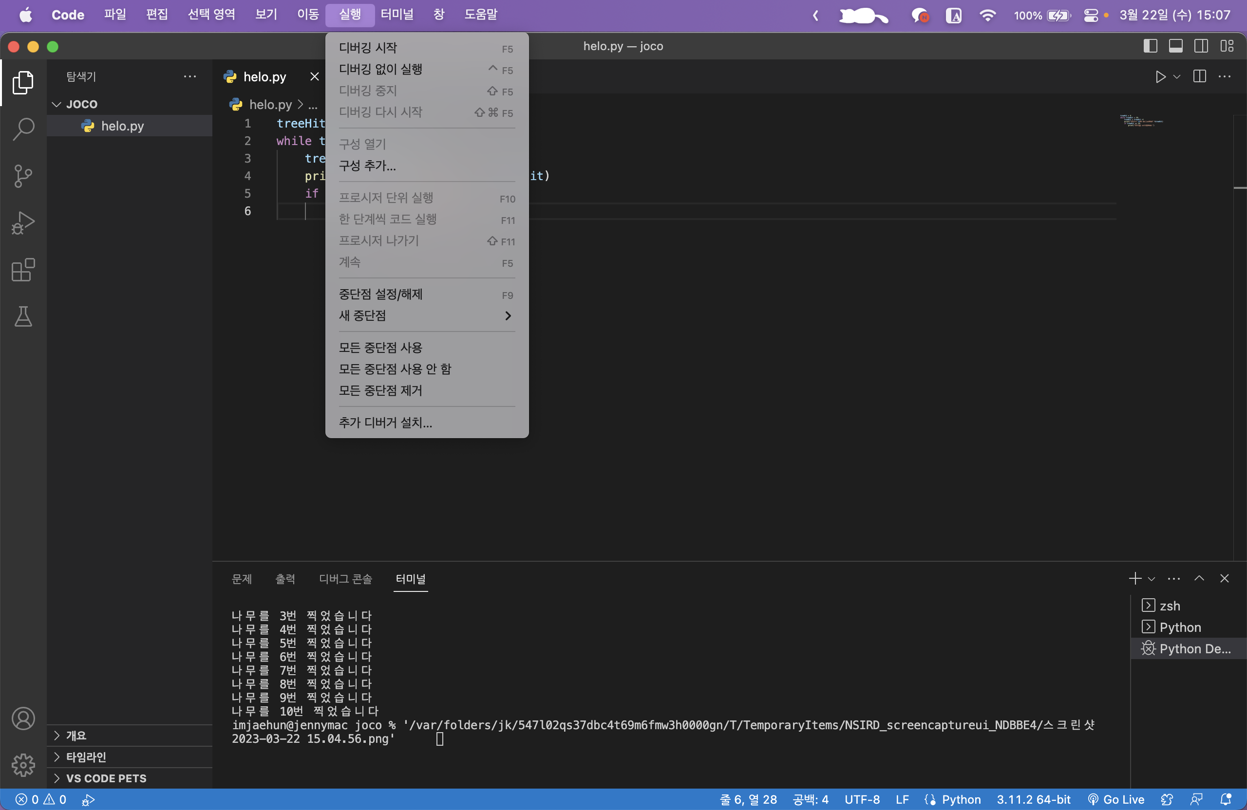
Task: Choose 모든 중단점 제거
Action: pyautogui.click(x=427, y=390)
